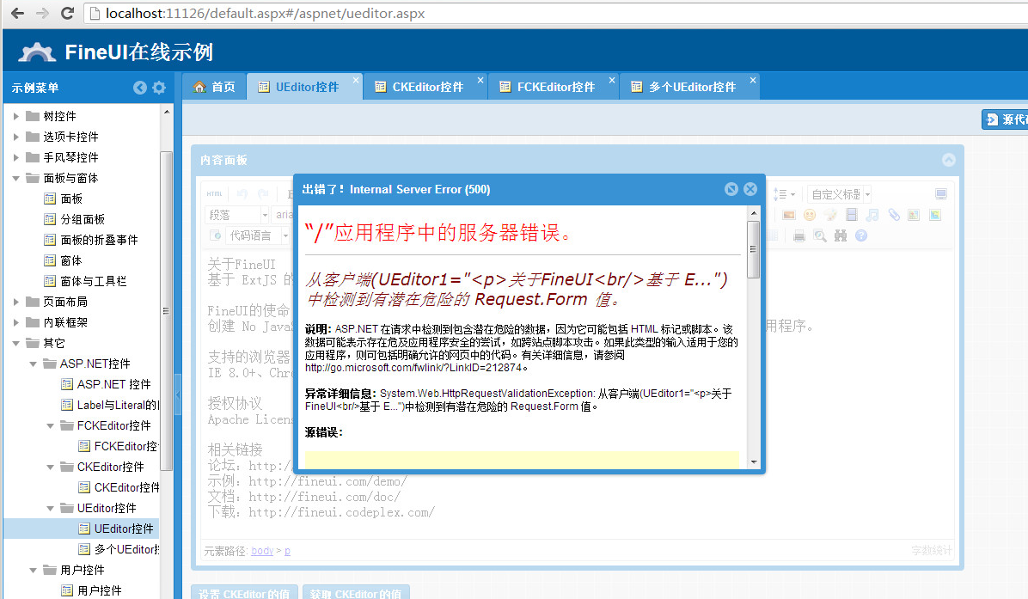Screen dimensions: 1028x599
Task: Open the scrawl palette tool
Action: click(830, 215)
